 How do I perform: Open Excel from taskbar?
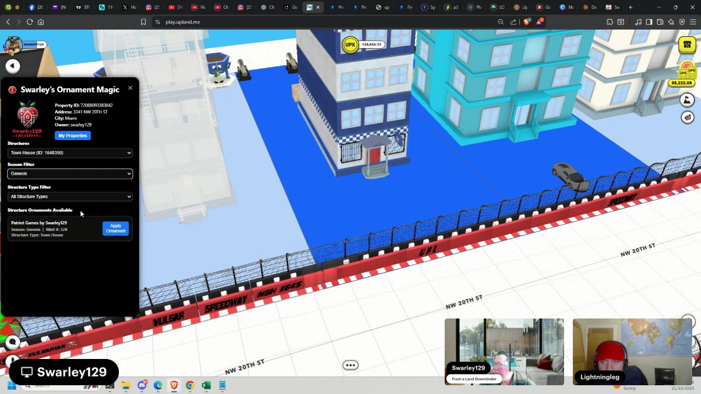pyautogui.click(x=206, y=386)
